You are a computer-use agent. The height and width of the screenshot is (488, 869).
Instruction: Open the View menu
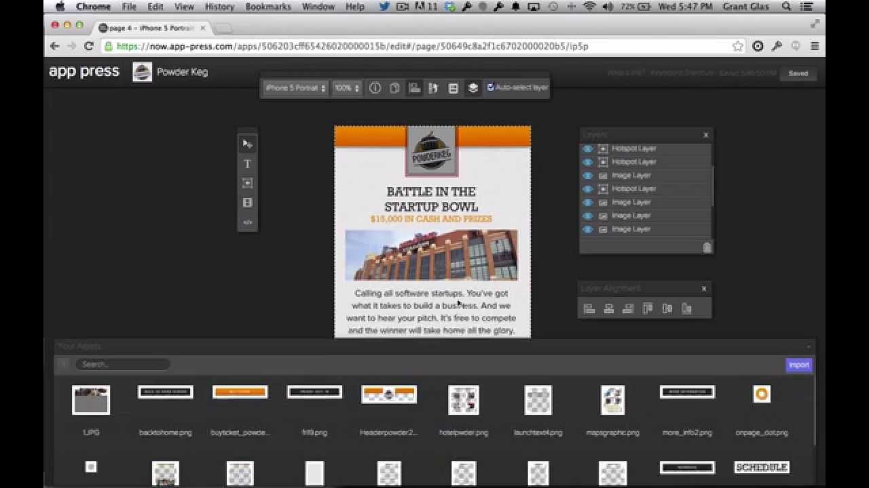(184, 7)
